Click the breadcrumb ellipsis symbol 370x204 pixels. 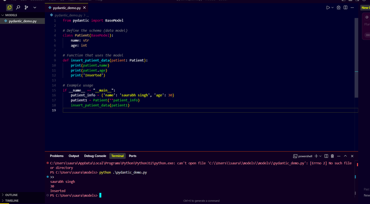pos(88,15)
